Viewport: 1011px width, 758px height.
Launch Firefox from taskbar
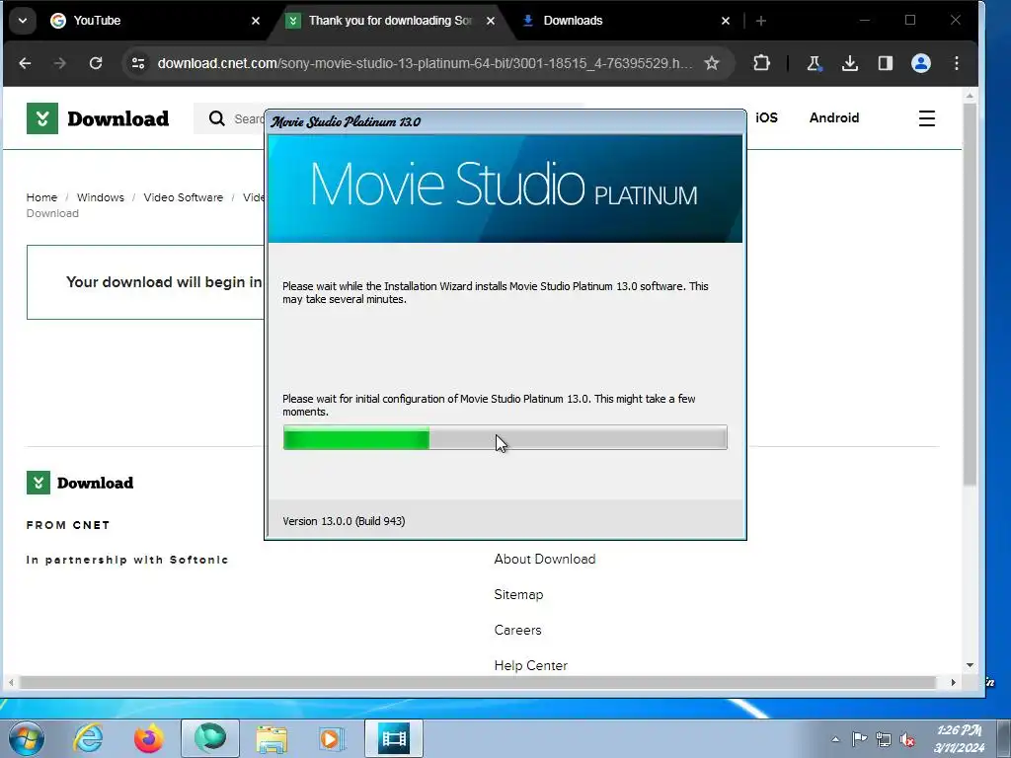point(149,738)
